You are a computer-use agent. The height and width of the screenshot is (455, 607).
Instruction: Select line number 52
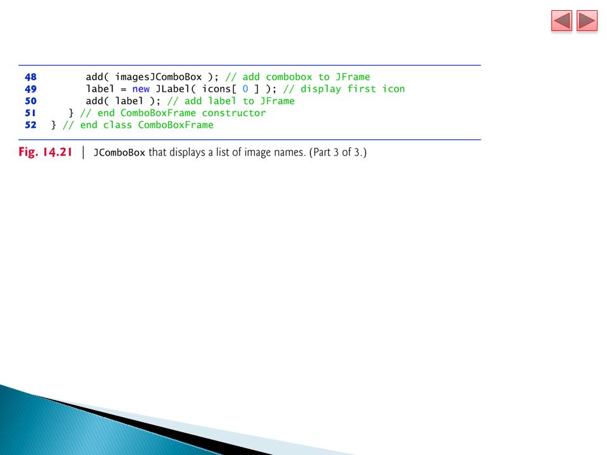30,125
